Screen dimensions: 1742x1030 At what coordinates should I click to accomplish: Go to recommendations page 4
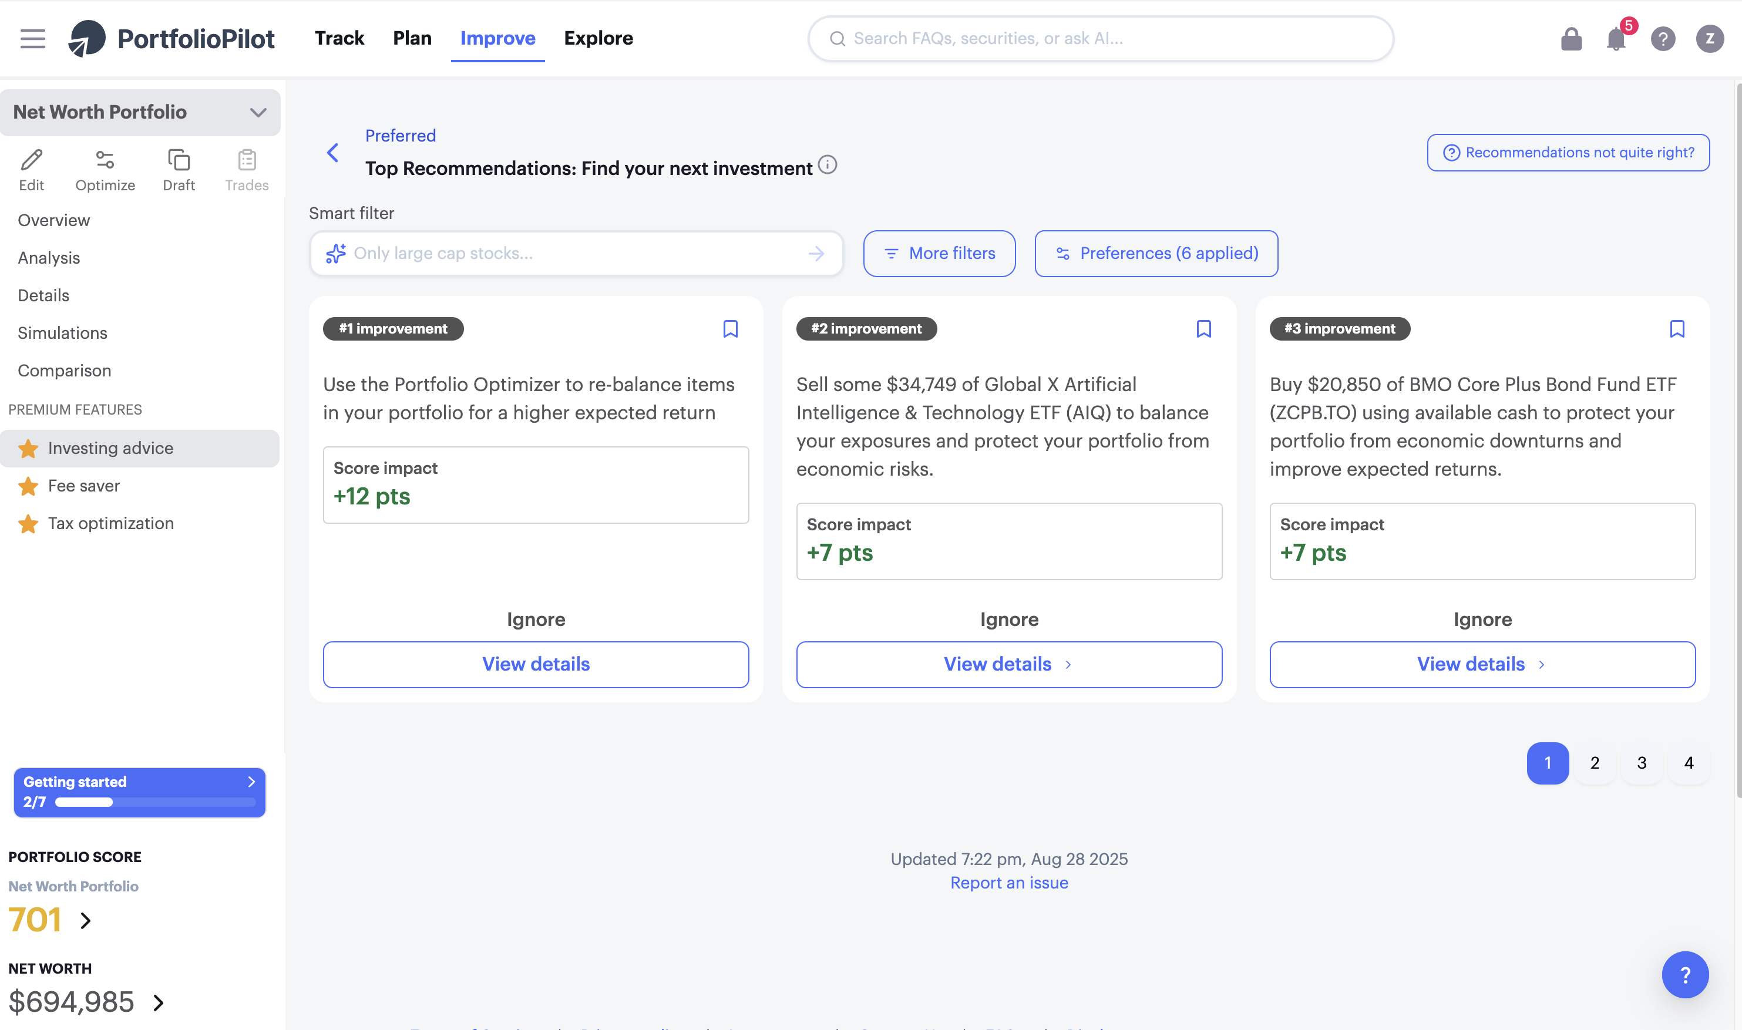tap(1689, 763)
